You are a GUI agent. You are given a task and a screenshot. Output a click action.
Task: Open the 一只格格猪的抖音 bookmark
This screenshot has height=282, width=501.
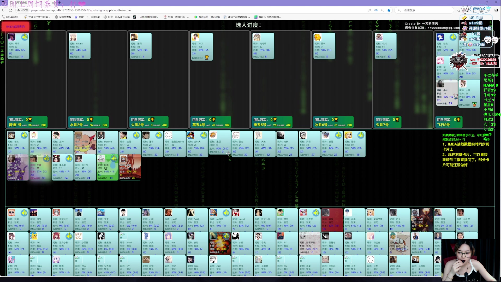click(146, 17)
